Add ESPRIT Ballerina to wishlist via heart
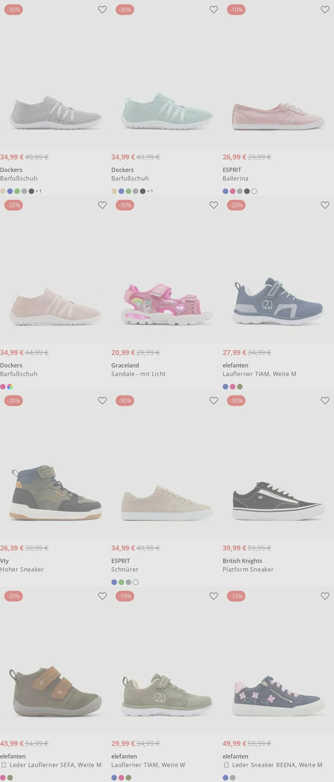This screenshot has height=782, width=334. click(325, 10)
